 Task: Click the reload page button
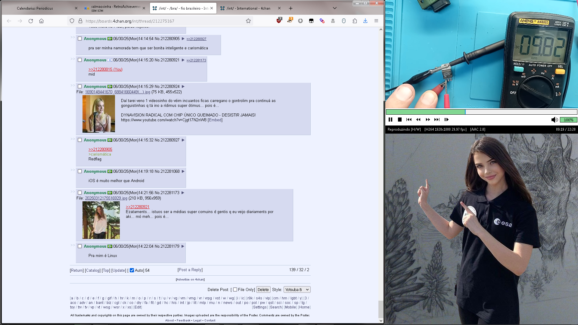click(31, 21)
